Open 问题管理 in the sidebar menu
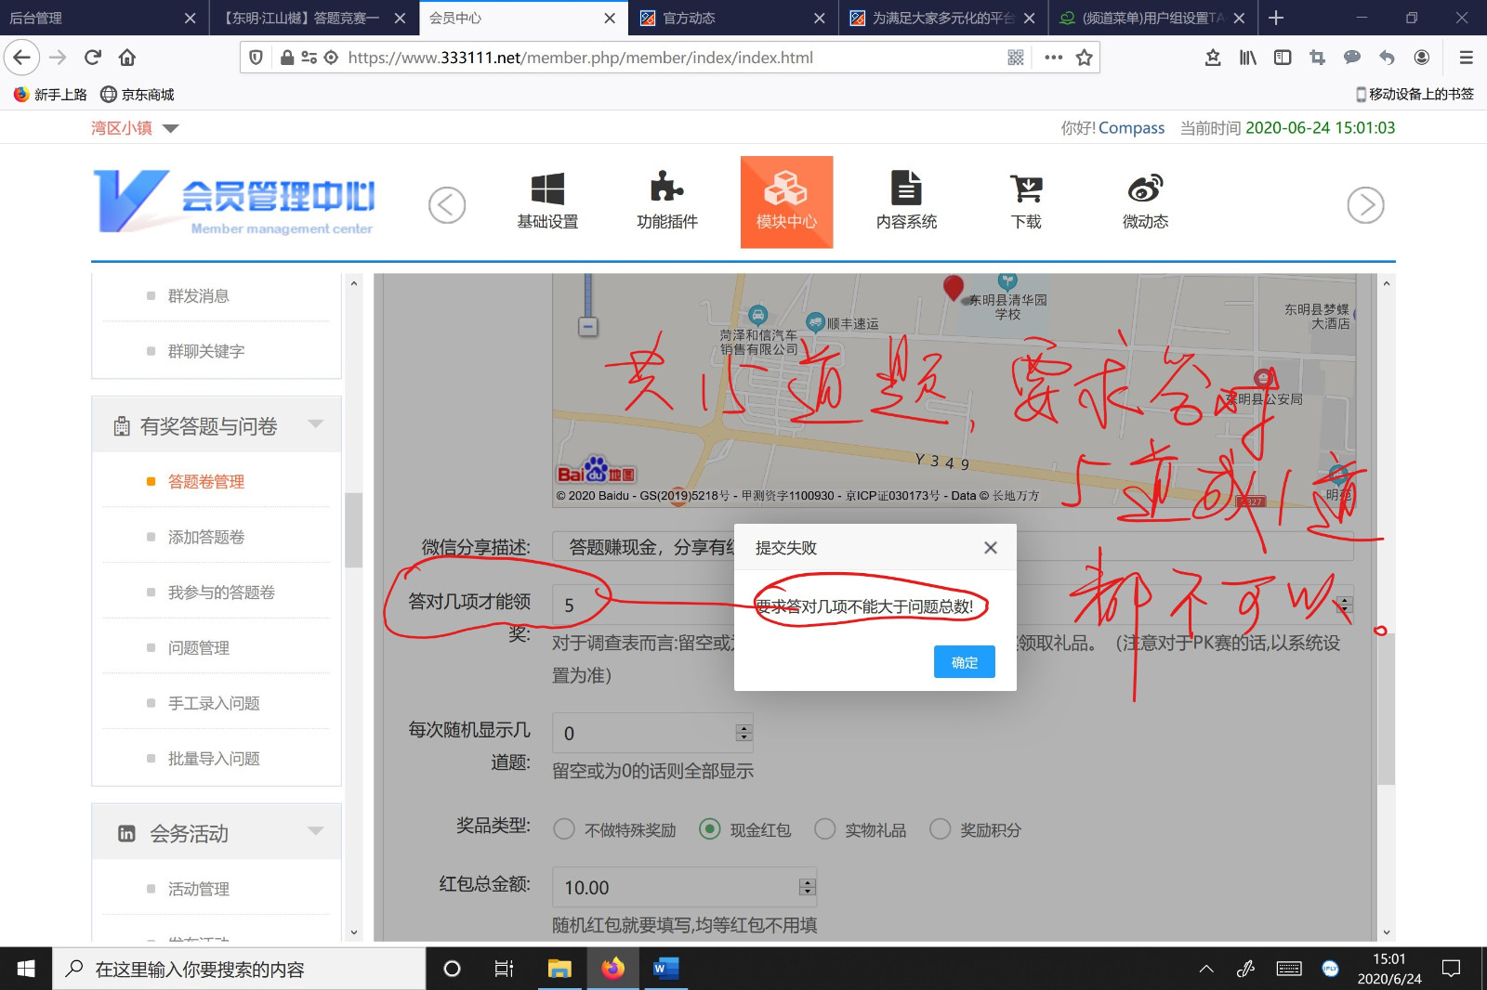This screenshot has width=1487, height=990. [198, 648]
